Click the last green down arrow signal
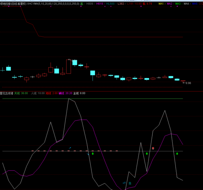203x190 pixels. pyautogui.click(x=177, y=154)
